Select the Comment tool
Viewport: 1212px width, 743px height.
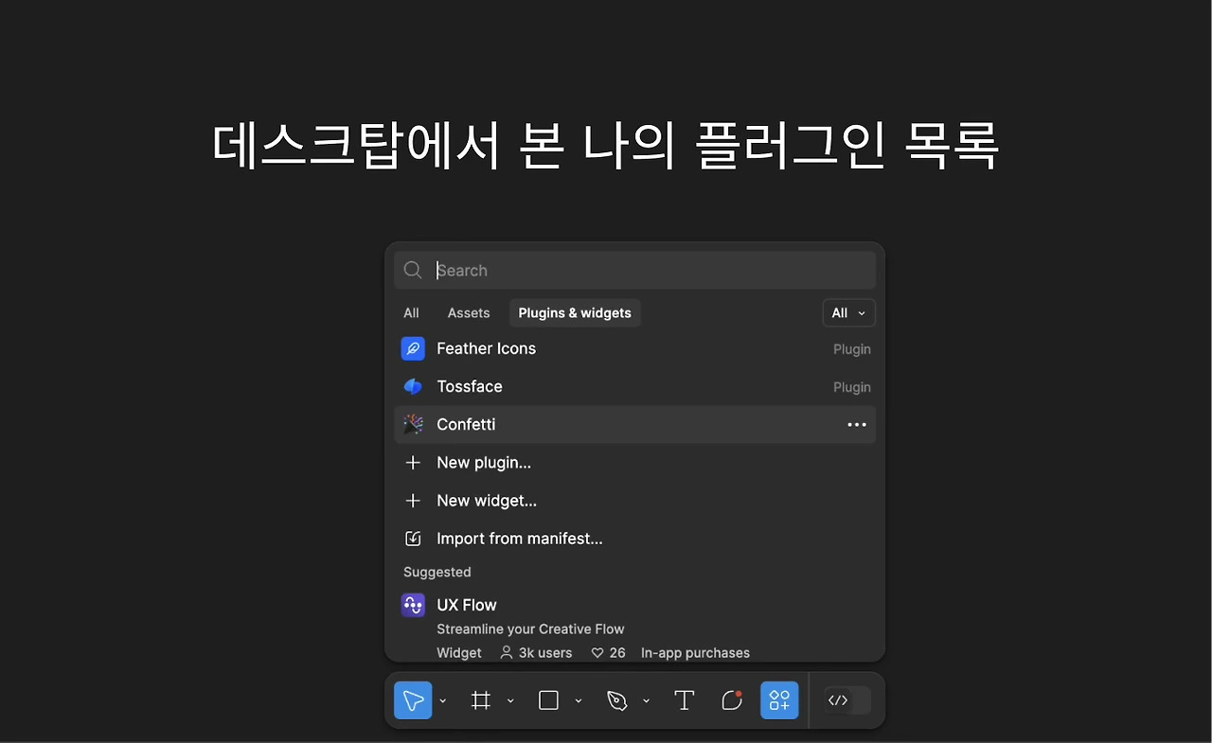tap(732, 700)
